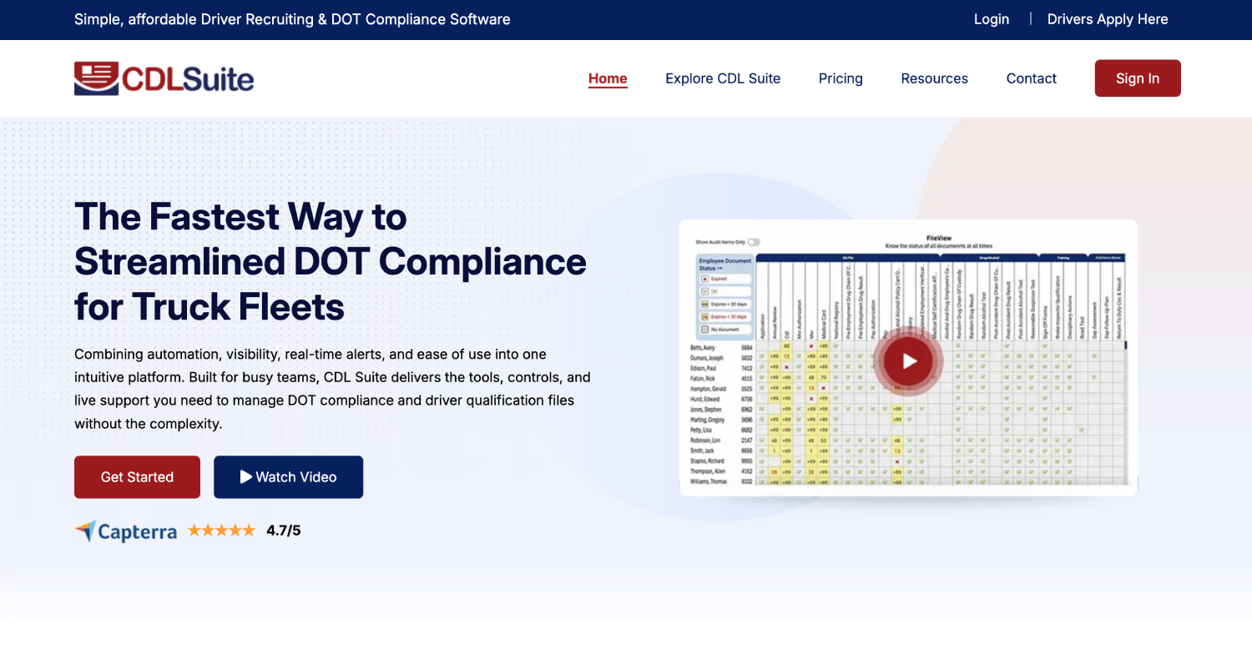
Task: Click the Watch Video button
Action: (288, 477)
